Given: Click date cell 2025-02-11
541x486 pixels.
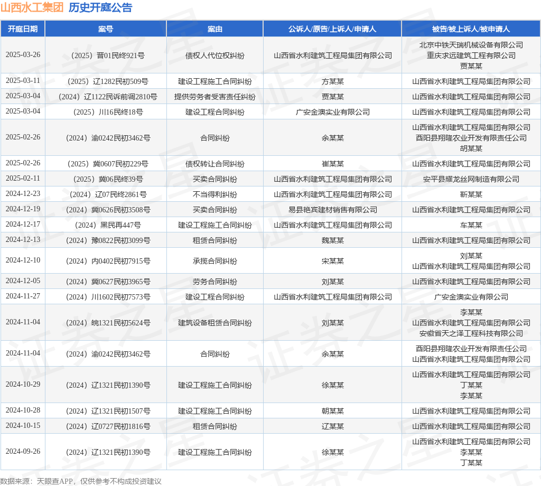Looking at the screenshot, I should [23, 179].
